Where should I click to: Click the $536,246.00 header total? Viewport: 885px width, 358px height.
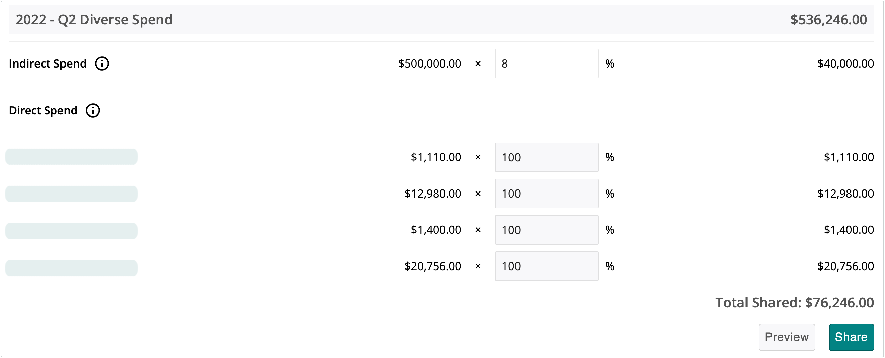click(828, 20)
